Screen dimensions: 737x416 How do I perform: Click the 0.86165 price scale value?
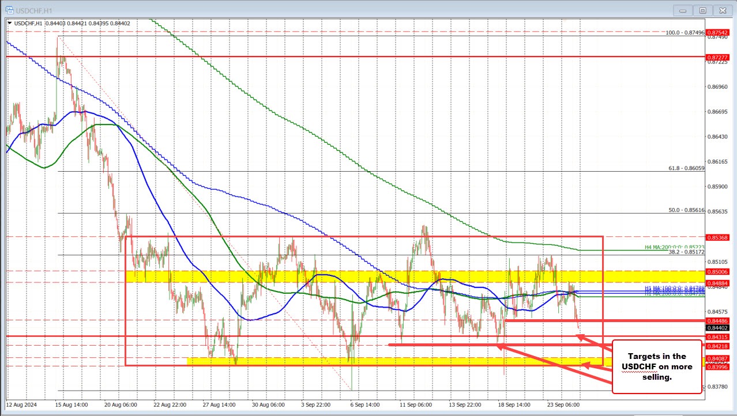coord(719,162)
